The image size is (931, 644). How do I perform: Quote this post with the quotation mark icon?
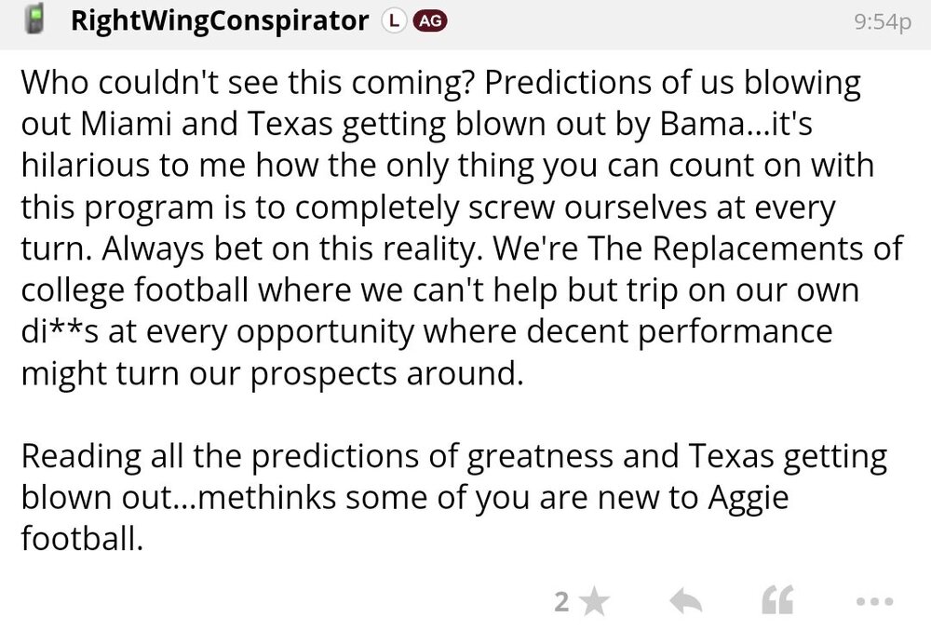(x=777, y=603)
